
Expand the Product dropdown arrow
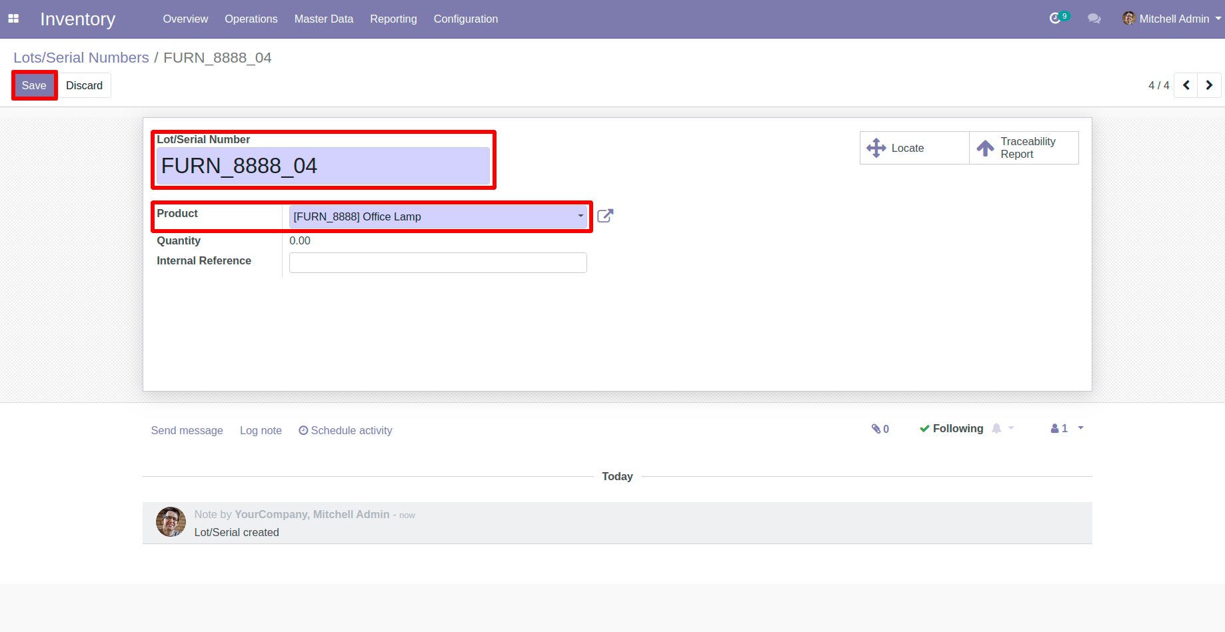pos(581,216)
